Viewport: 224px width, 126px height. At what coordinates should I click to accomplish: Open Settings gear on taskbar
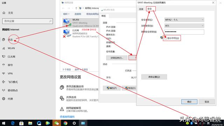pyautogui.click(x=74, y=123)
